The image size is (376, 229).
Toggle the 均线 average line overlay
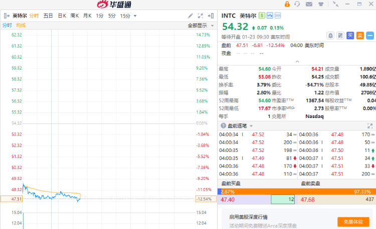coord(21,25)
